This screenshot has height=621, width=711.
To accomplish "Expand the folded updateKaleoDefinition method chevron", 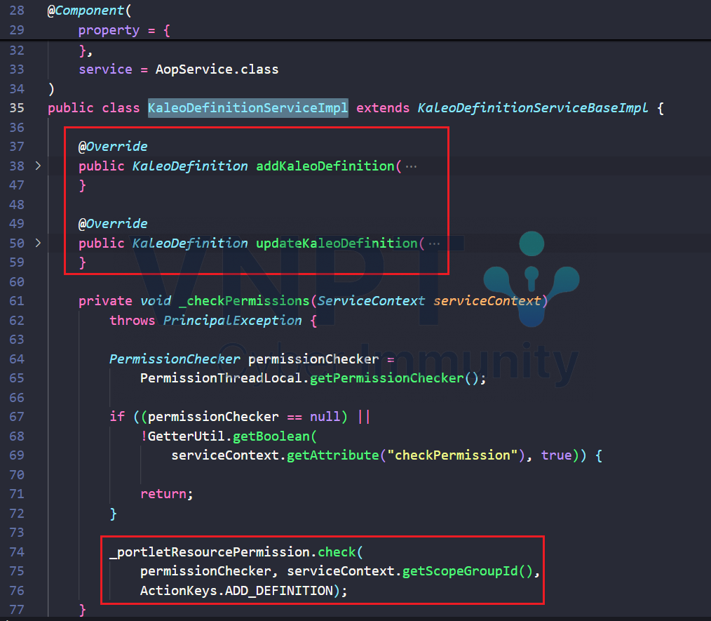I will (x=38, y=243).
